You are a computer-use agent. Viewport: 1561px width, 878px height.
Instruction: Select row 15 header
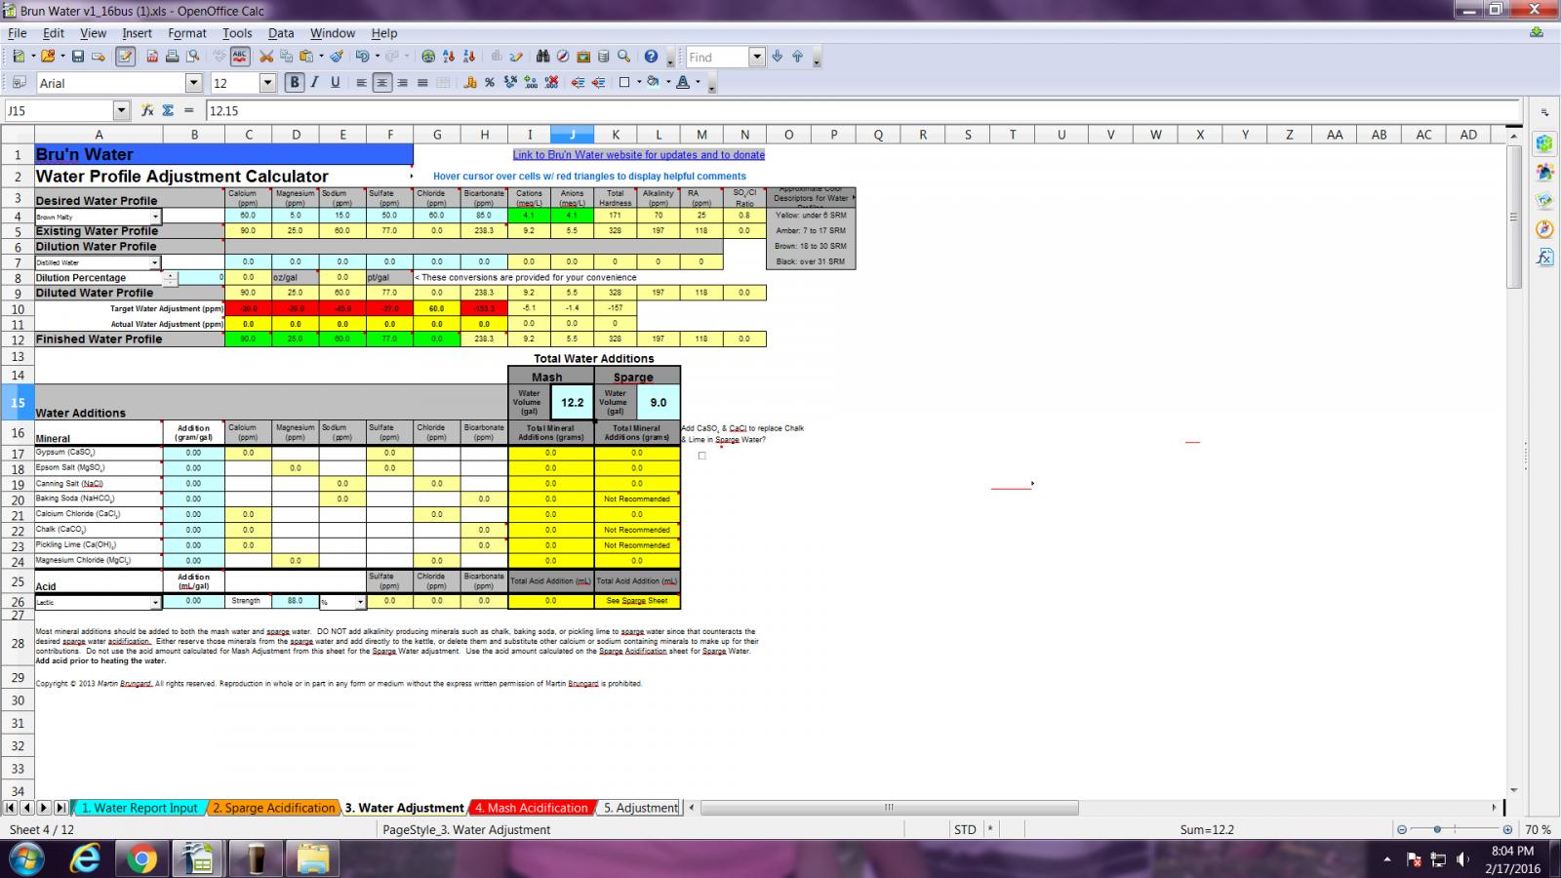18,402
